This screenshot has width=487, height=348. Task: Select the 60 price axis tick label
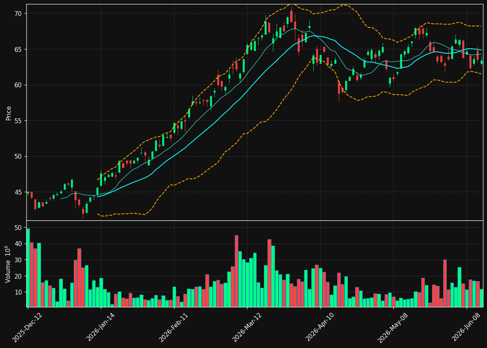click(18, 85)
